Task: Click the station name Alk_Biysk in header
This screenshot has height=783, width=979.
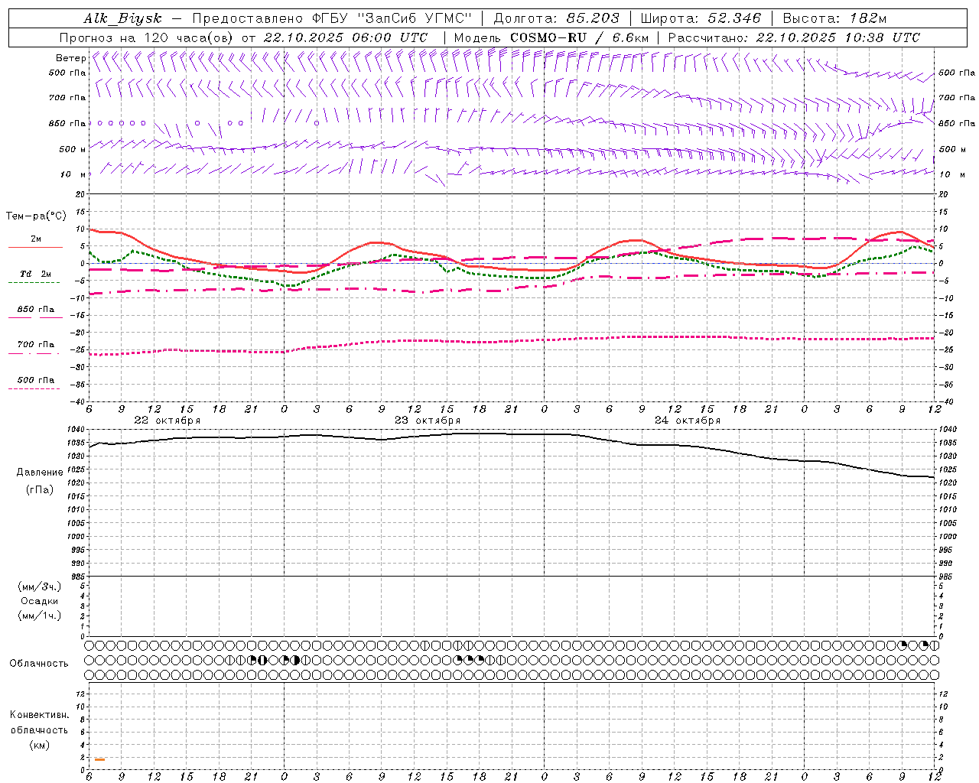Action: coord(122,18)
